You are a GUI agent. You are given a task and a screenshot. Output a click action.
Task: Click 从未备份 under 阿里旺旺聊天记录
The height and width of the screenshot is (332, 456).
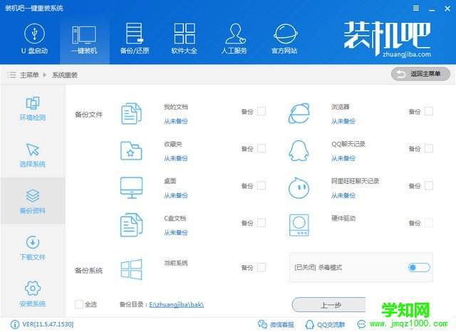click(343, 195)
